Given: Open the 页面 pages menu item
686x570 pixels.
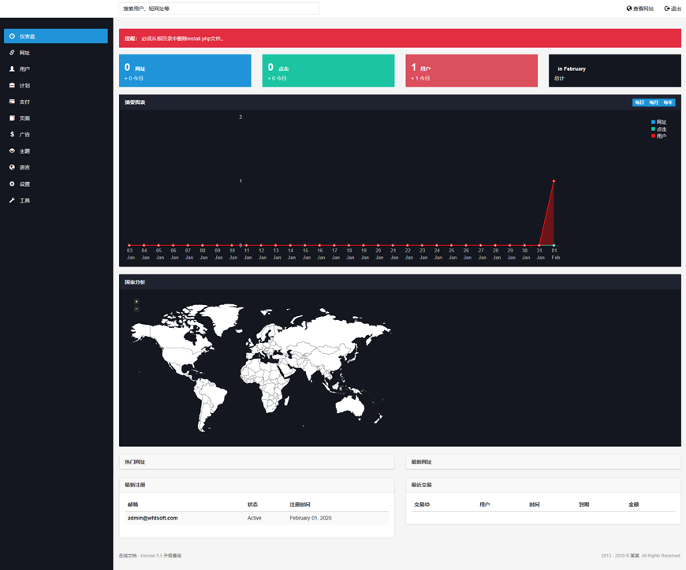Looking at the screenshot, I should tap(24, 118).
